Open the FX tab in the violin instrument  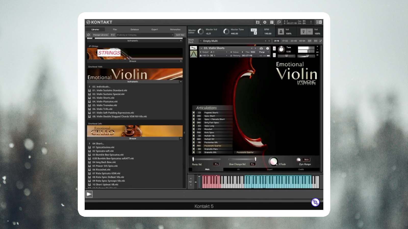click(238, 169)
